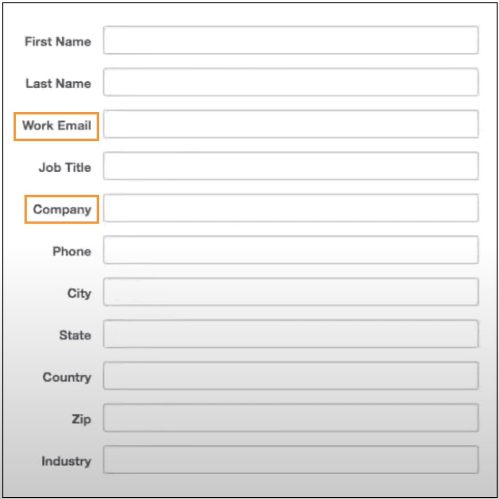Click the Industry label
This screenshot has height=499, width=499.
coord(67,461)
